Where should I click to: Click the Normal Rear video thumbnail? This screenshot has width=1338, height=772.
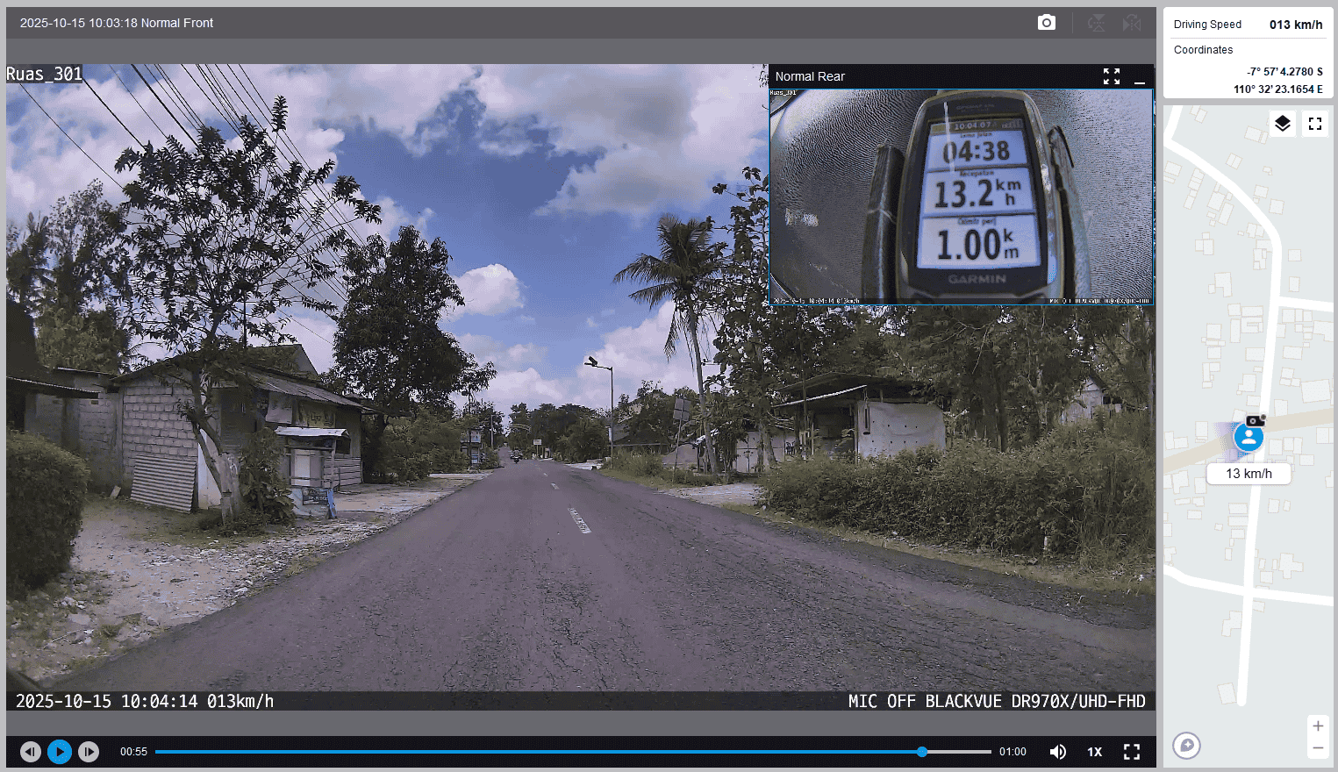(961, 197)
